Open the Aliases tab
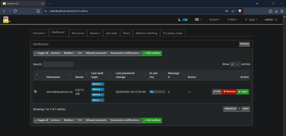The width and height of the screenshot is (286, 136). pyautogui.click(x=95, y=33)
